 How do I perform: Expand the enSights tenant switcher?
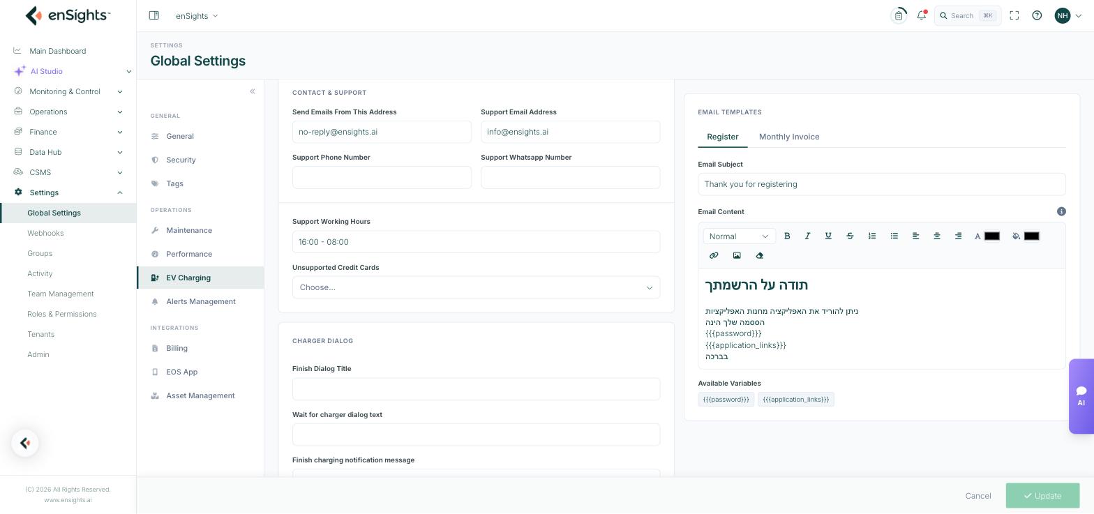tap(197, 15)
